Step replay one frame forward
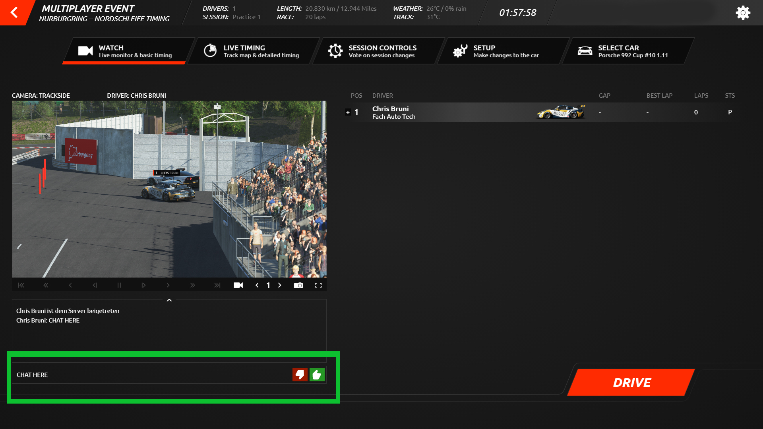The height and width of the screenshot is (429, 763). tap(143, 285)
